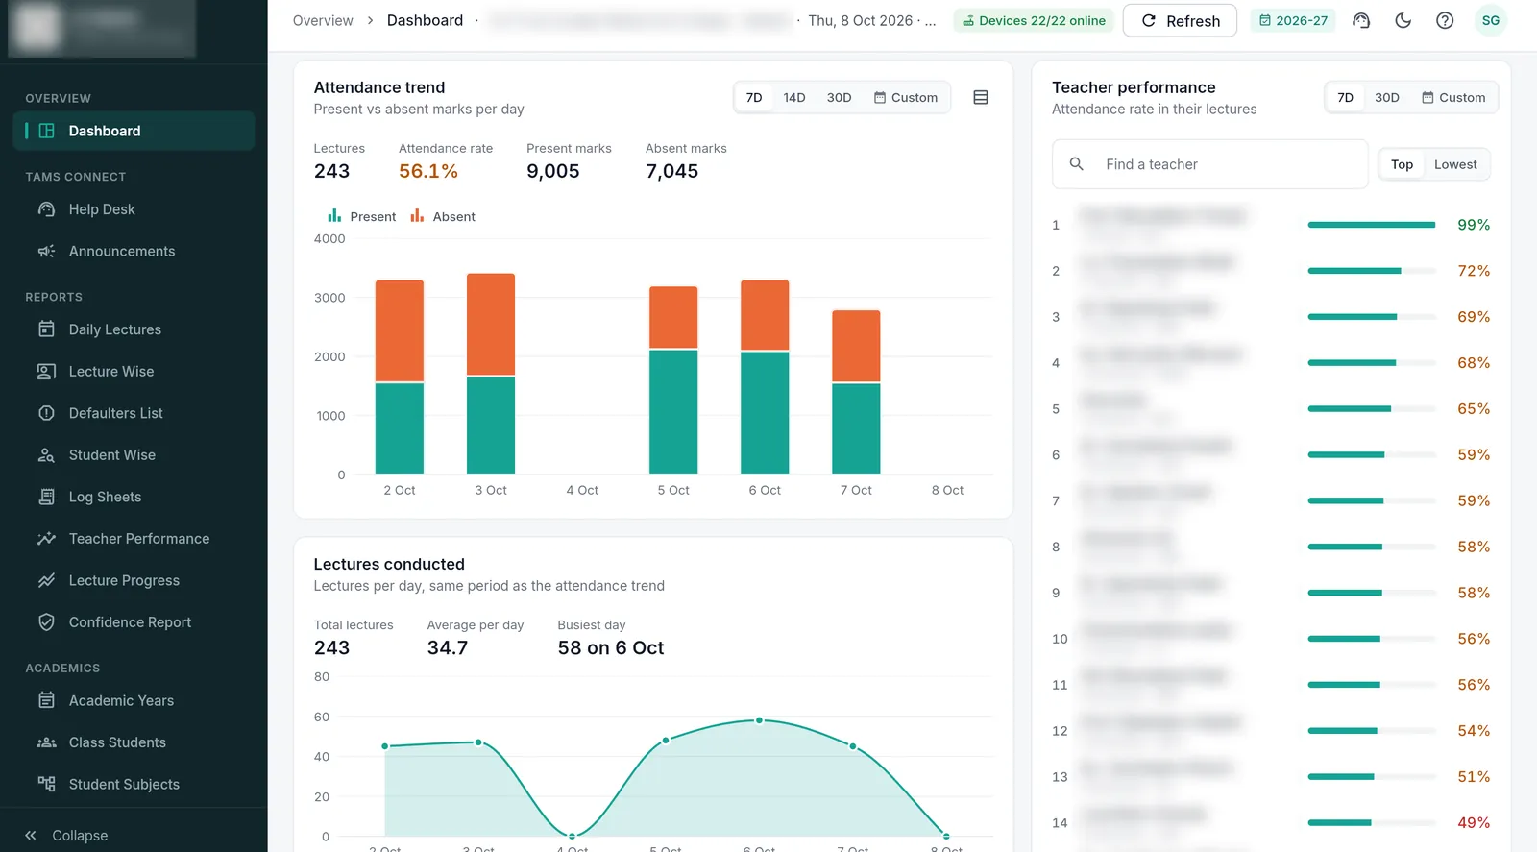The height and width of the screenshot is (852, 1537).
Task: Open Announcements megaphone icon
Action: (46, 252)
